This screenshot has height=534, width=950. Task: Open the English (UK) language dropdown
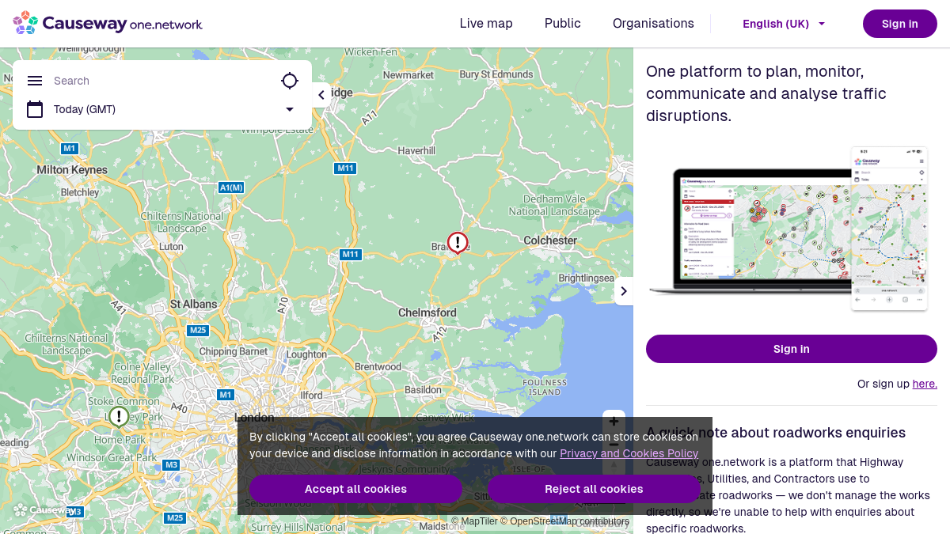click(x=784, y=24)
